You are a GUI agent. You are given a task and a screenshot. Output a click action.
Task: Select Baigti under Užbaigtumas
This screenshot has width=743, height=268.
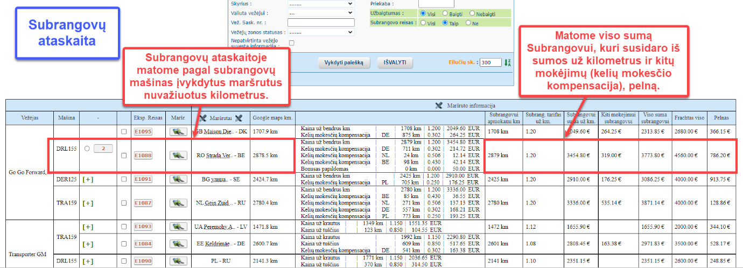coord(445,13)
